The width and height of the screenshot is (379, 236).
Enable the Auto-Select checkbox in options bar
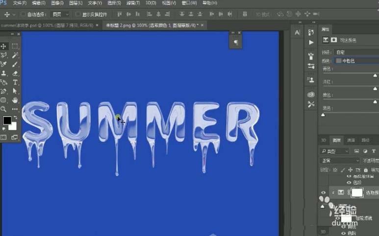pos(24,15)
